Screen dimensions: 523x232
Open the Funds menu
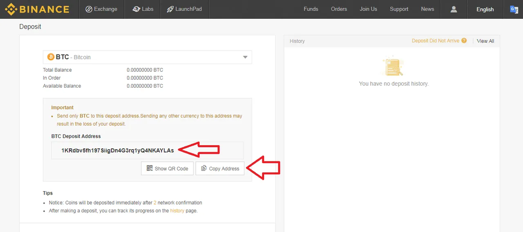[x=311, y=9]
